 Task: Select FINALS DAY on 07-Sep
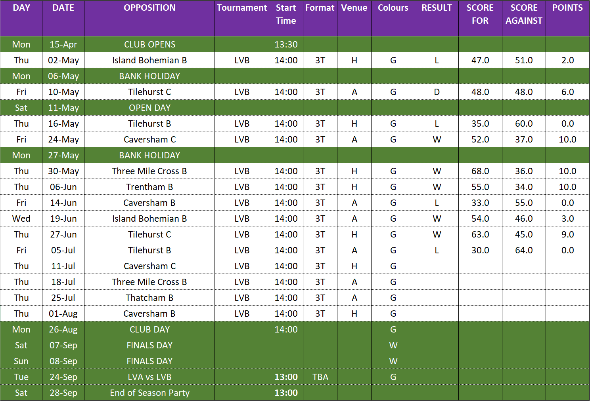149,345
